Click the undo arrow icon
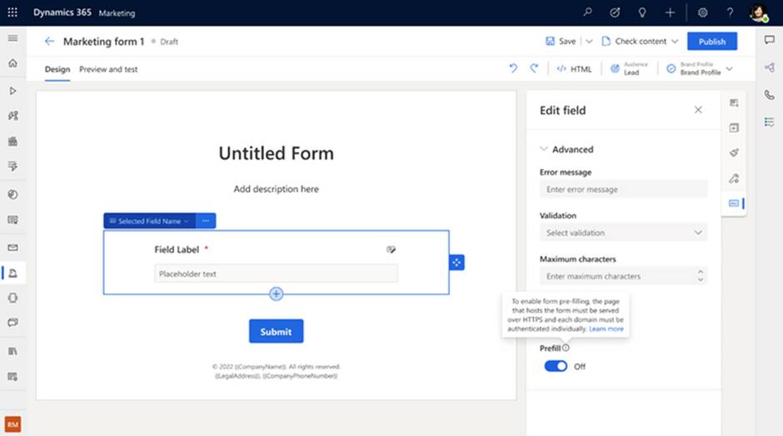This screenshot has width=783, height=436. coord(513,69)
